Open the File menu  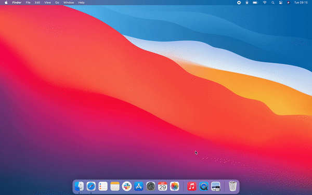[28, 3]
